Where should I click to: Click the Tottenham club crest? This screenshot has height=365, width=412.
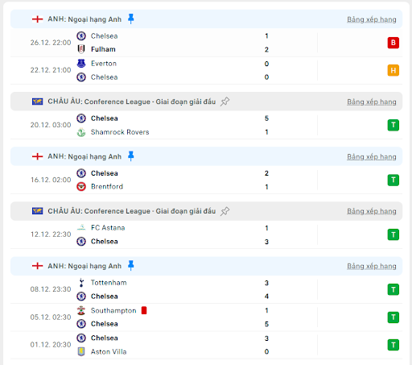pos(81,283)
